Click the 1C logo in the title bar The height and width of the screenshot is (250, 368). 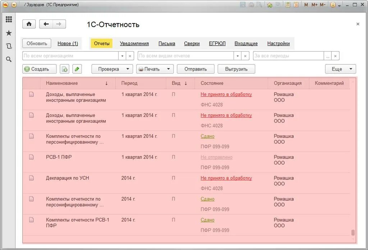tap(5, 5)
